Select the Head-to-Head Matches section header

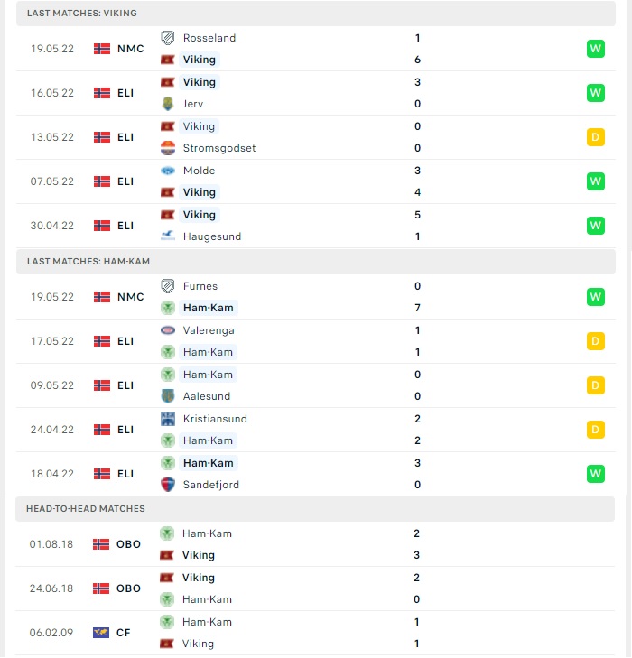315,509
